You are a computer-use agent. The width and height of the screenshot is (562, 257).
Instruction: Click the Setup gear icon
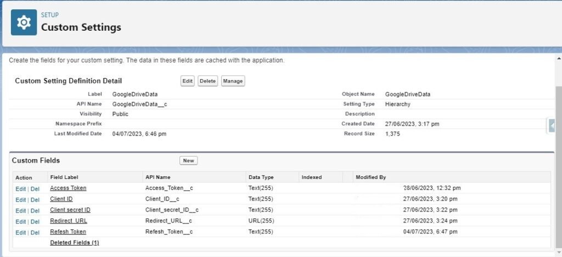click(24, 23)
